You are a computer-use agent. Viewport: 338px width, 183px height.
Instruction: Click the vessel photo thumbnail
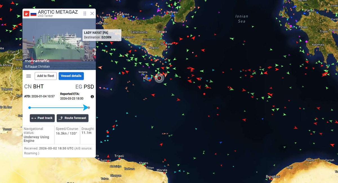[x=59, y=42]
